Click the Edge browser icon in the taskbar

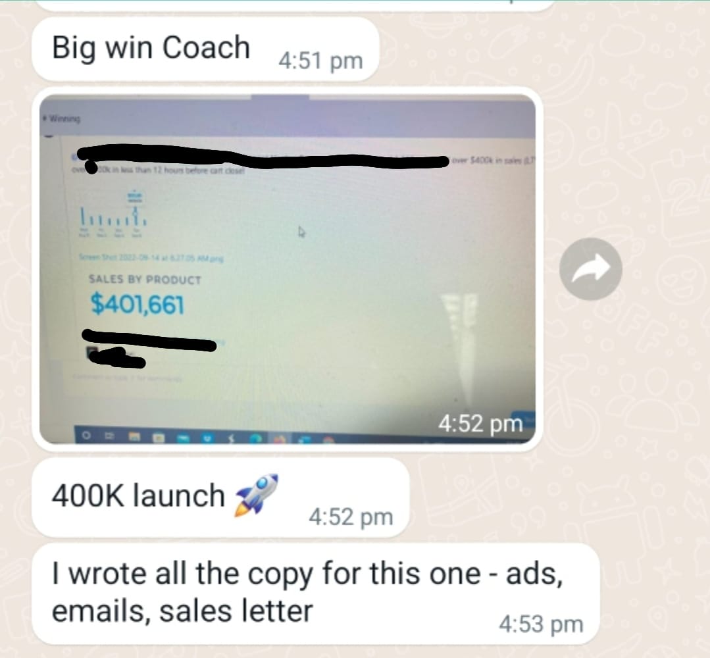[x=256, y=439]
